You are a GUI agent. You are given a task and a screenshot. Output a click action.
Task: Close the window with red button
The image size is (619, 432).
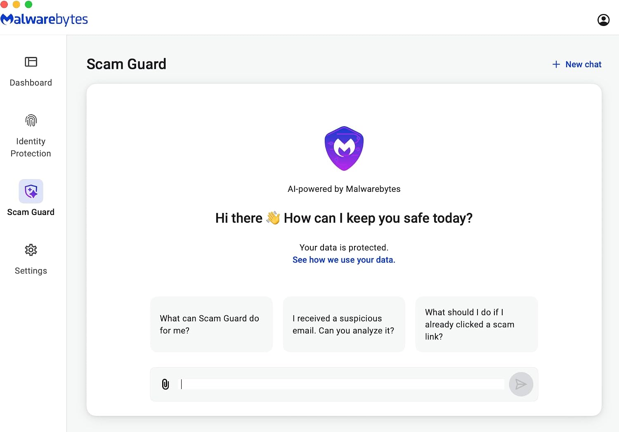tap(4, 4)
